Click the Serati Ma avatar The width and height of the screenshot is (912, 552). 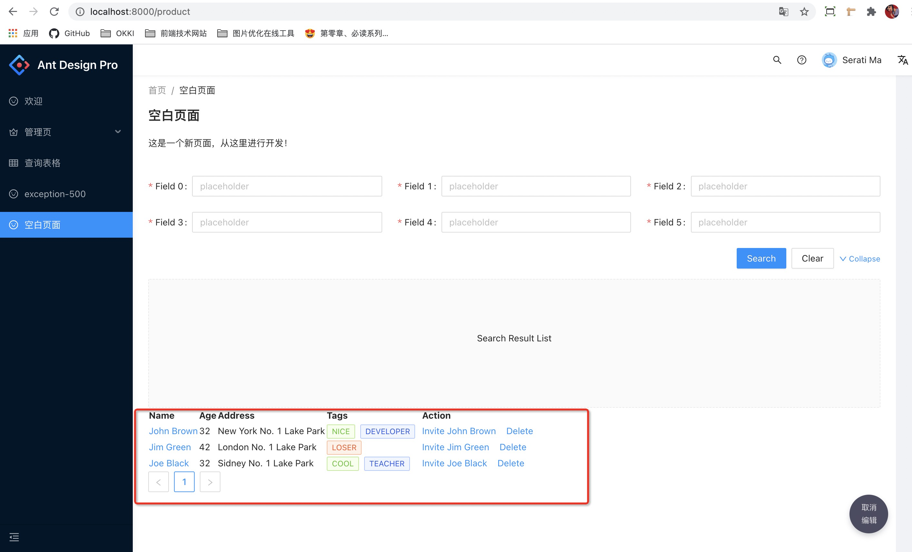[x=829, y=60]
